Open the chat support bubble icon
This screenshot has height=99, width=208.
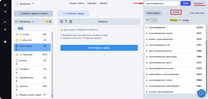[201, 93]
